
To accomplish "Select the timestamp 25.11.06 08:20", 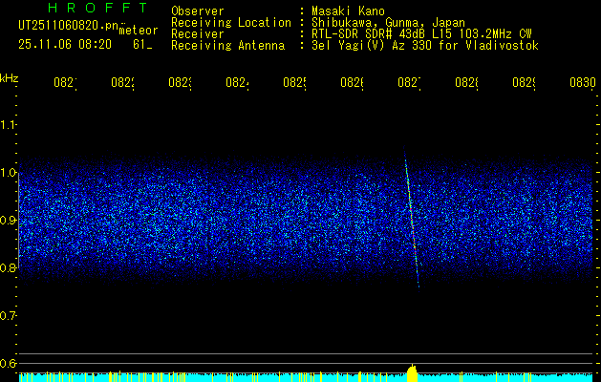I will tap(65, 45).
